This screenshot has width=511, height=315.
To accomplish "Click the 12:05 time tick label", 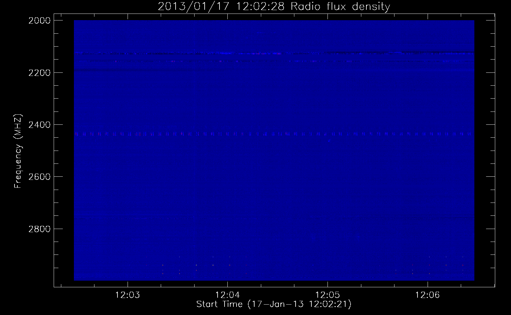I will (x=328, y=295).
